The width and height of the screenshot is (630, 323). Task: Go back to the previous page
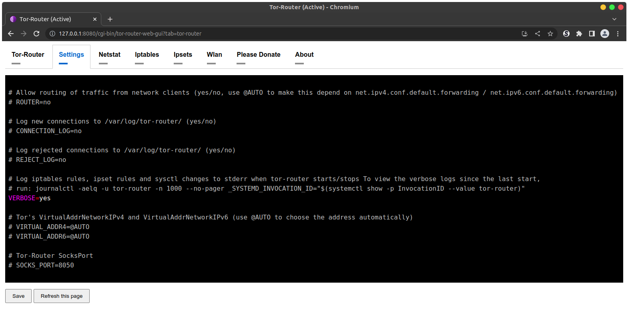[11, 34]
